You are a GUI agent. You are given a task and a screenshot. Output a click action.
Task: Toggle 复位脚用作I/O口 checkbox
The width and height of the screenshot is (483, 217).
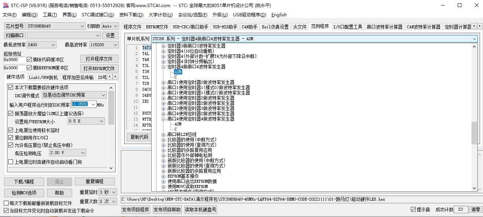[10, 138]
